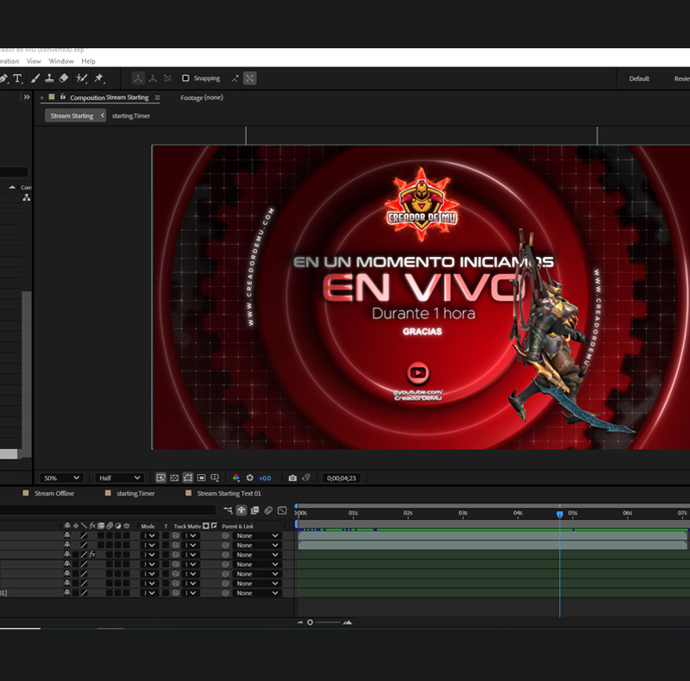Switch to Stream Starting Text 01 tab
The width and height of the screenshot is (690, 681).
coord(229,493)
